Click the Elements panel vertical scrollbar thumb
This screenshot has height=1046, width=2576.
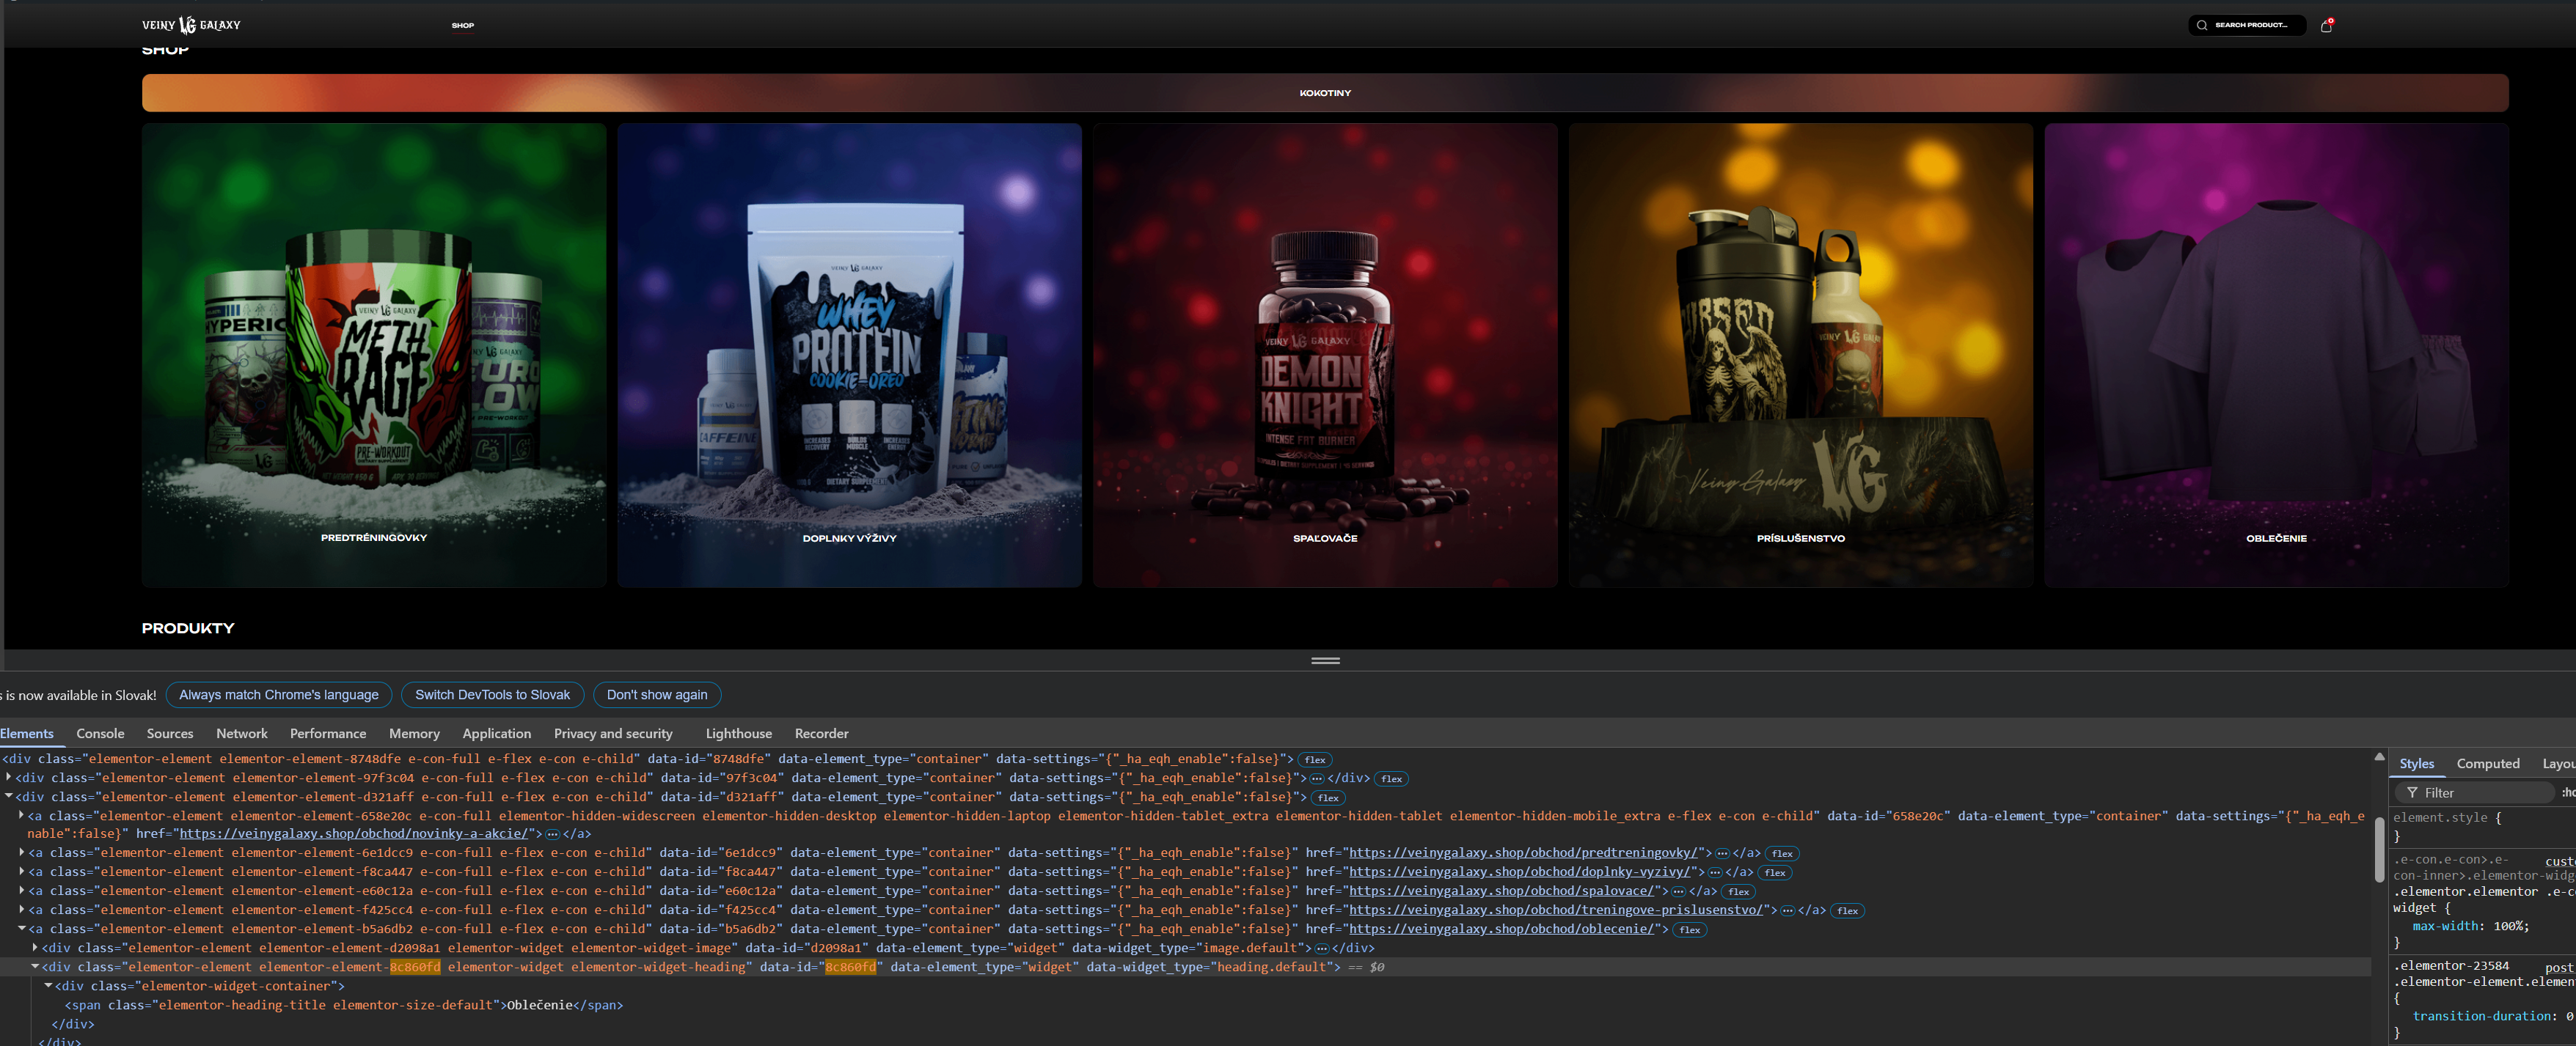coord(2379,850)
